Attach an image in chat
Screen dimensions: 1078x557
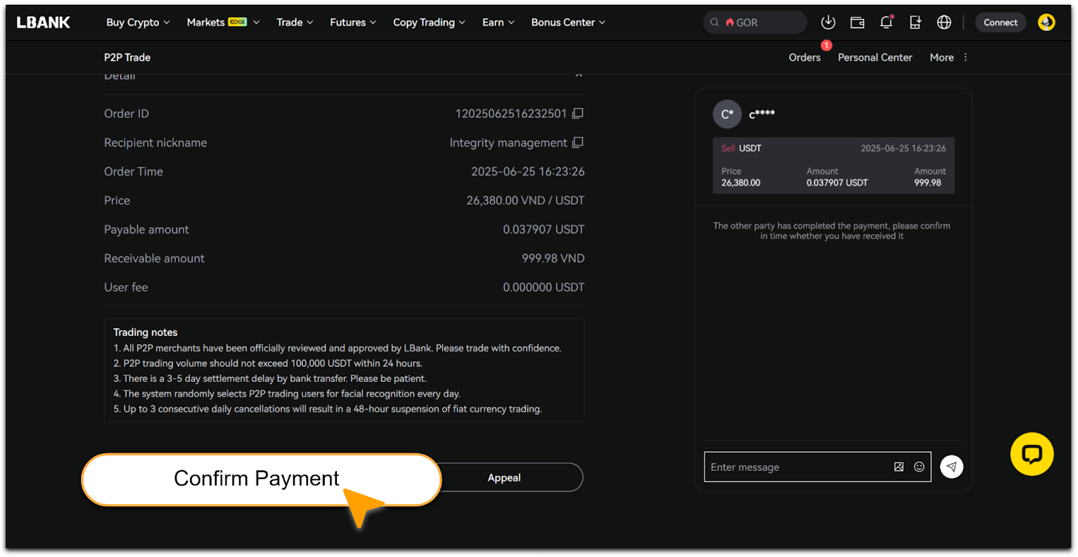[x=899, y=467]
